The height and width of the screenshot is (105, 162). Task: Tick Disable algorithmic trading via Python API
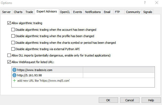tap(13, 49)
